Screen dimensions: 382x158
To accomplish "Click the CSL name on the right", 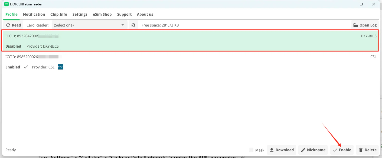I will pyautogui.click(x=373, y=57).
